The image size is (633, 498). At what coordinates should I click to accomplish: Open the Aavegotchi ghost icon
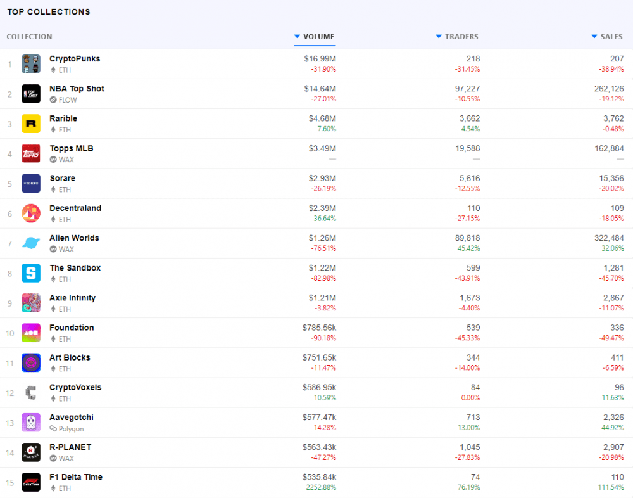point(31,423)
